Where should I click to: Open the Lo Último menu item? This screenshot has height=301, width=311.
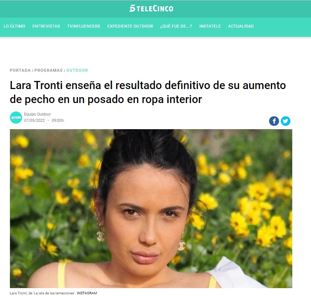[x=14, y=26]
